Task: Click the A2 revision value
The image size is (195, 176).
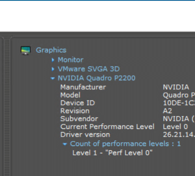Action: point(167,111)
